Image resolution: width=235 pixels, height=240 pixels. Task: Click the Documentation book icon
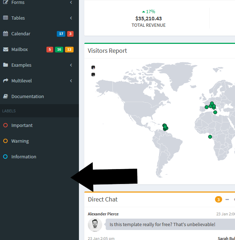5,96
